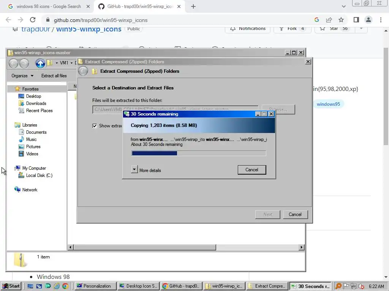This screenshot has width=389, height=291.
Task: Open Downloads folder in Favorites
Action: point(36,103)
